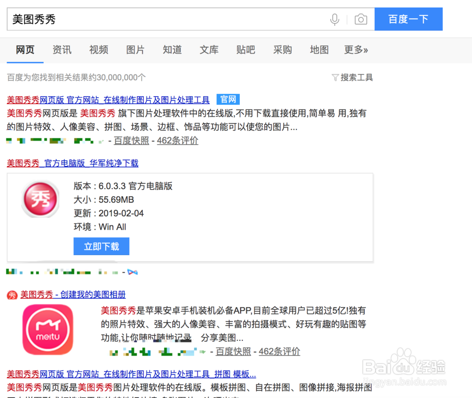This screenshot has width=472, height=398.
Task: Click the 立即下载 button
Action: point(101,246)
